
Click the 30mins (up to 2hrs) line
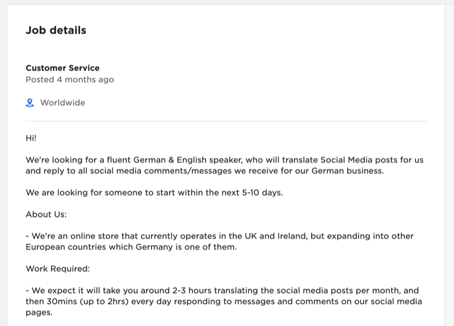(x=224, y=302)
